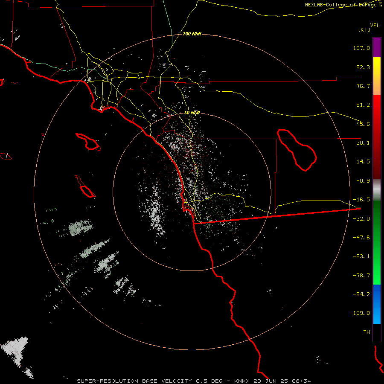
Task: Click the VEL legend title
Action: (x=375, y=26)
